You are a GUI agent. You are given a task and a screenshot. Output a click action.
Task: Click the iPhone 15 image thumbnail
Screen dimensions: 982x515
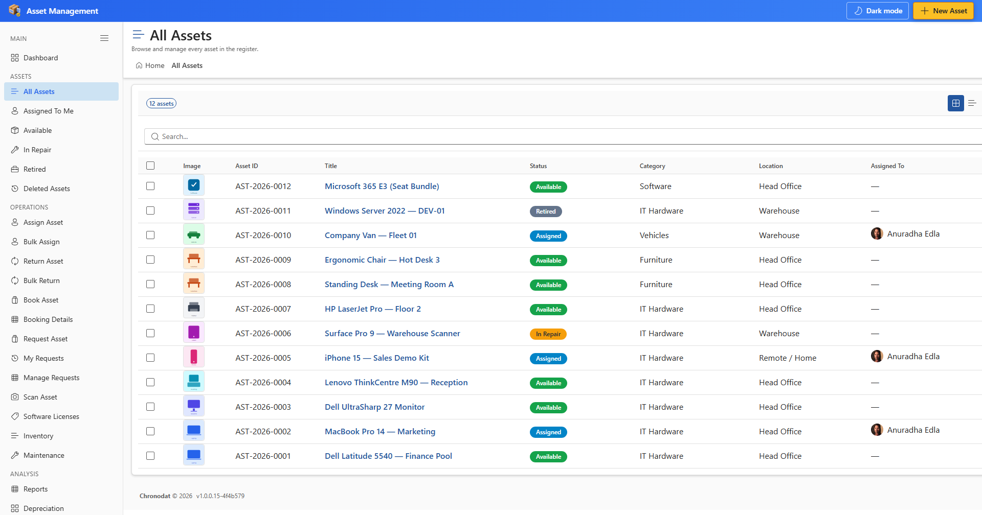(194, 358)
